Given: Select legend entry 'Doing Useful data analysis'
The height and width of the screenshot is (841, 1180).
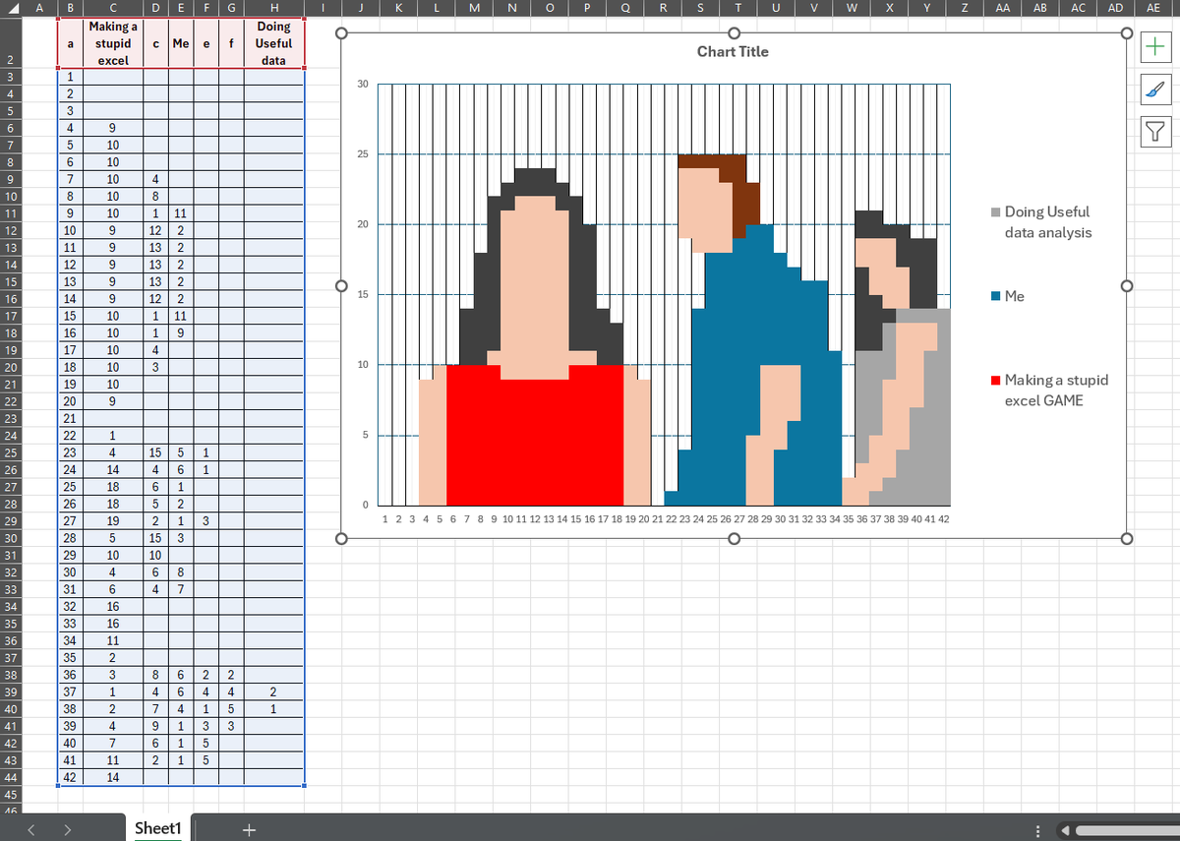Looking at the screenshot, I should coord(1046,222).
